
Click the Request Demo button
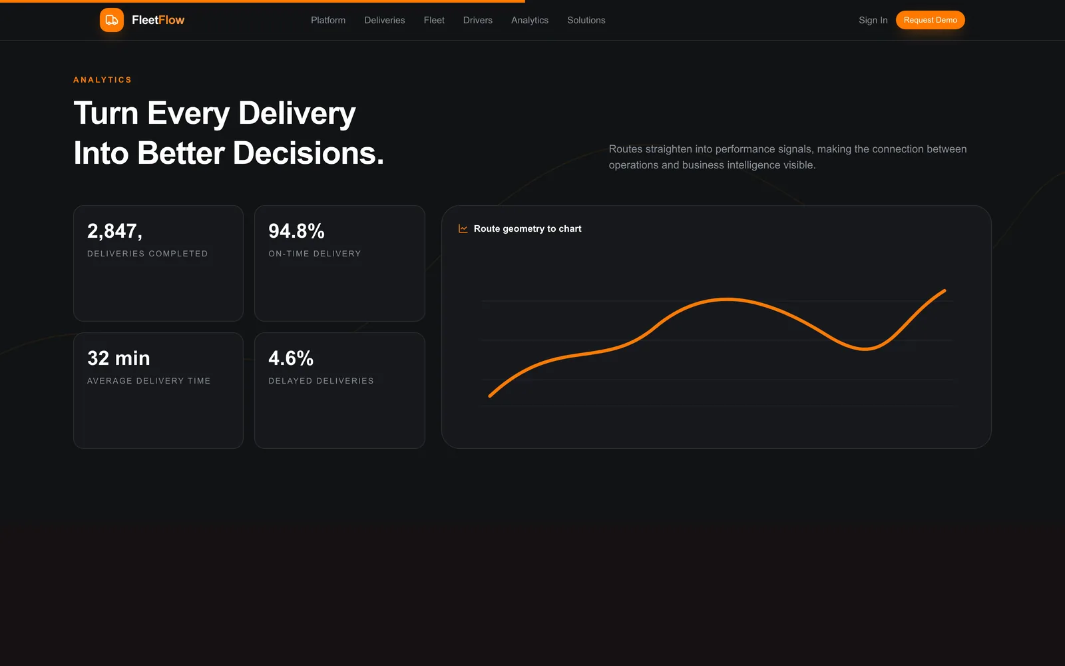pyautogui.click(x=930, y=20)
